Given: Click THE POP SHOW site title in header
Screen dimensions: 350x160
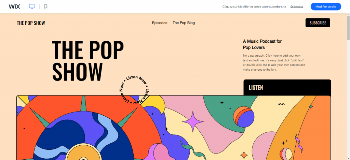Looking at the screenshot, I should pyautogui.click(x=31, y=23).
